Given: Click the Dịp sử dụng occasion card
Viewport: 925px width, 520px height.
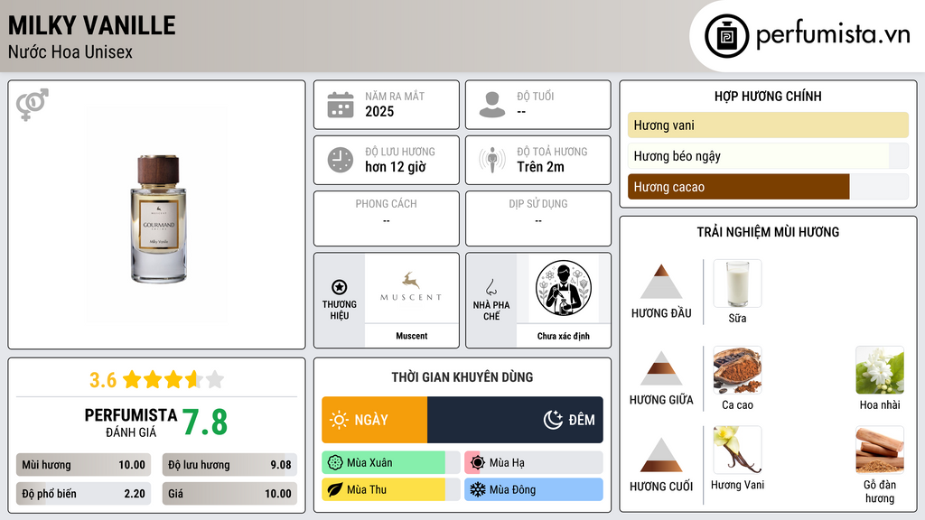Looking at the screenshot, I should point(538,218).
